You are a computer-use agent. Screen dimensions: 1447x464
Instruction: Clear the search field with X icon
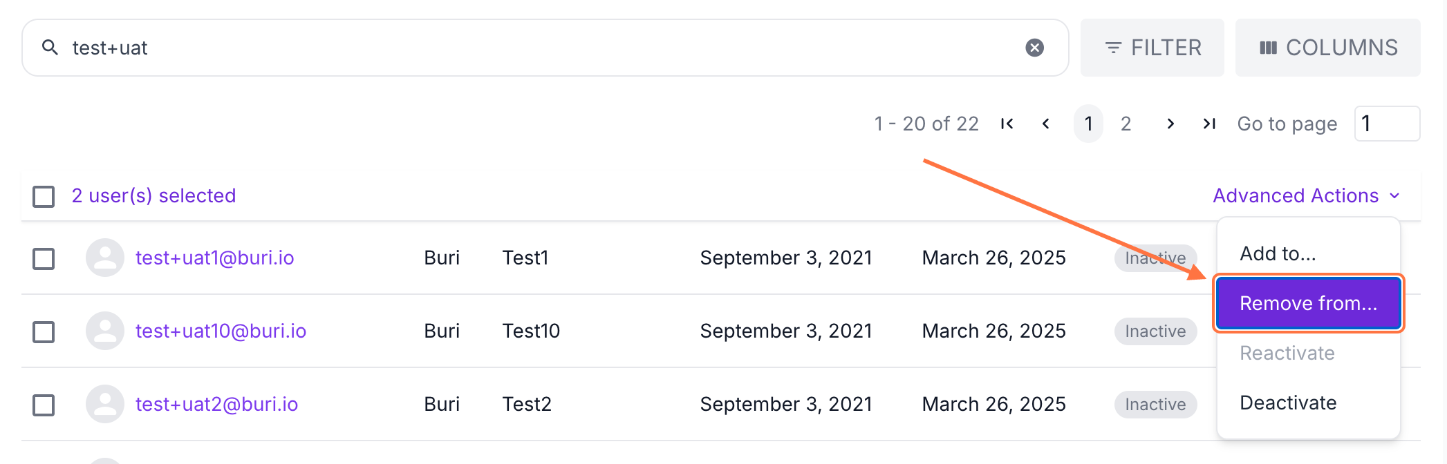[x=1034, y=48]
